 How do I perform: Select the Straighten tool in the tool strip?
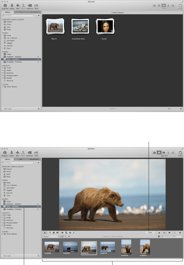pos(62,233)
